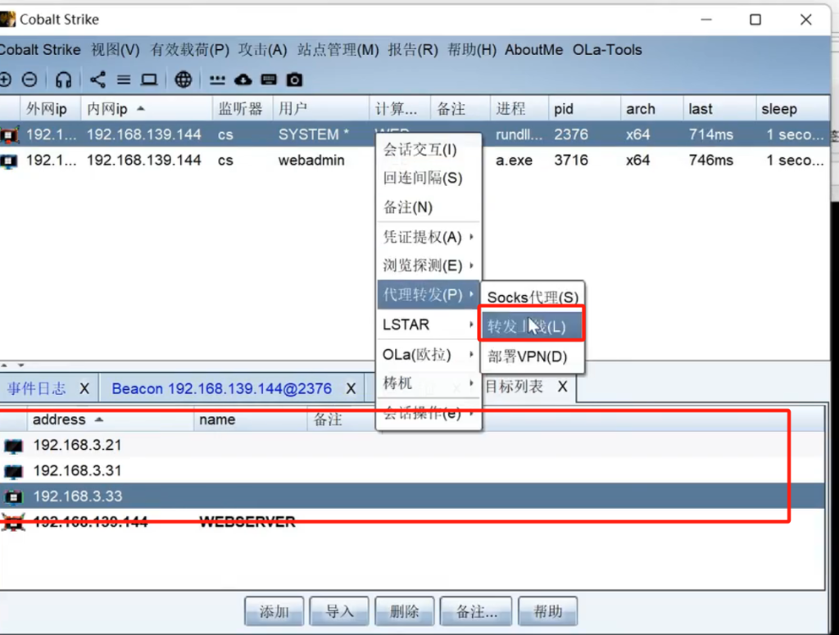Image resolution: width=839 pixels, height=635 pixels.
Task: Open the OLa-Tools menu
Action: (x=607, y=50)
